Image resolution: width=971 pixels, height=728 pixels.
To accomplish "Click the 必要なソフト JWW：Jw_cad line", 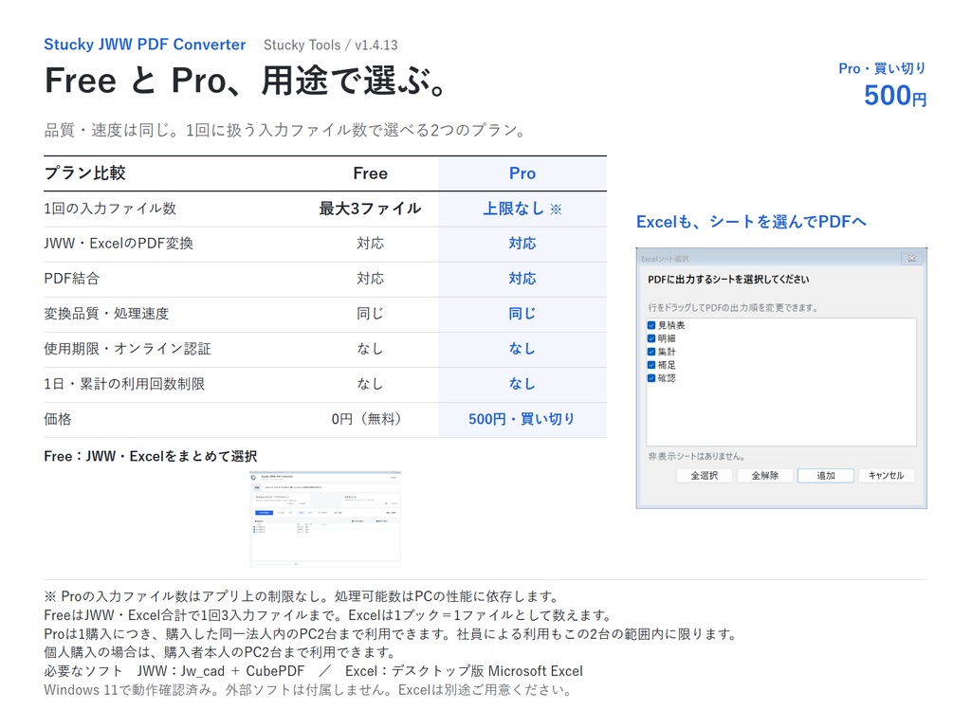I will tap(313, 671).
